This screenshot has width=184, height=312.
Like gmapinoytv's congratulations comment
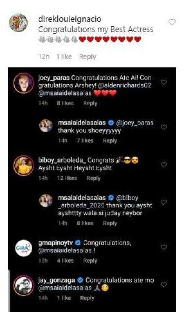coord(164,247)
